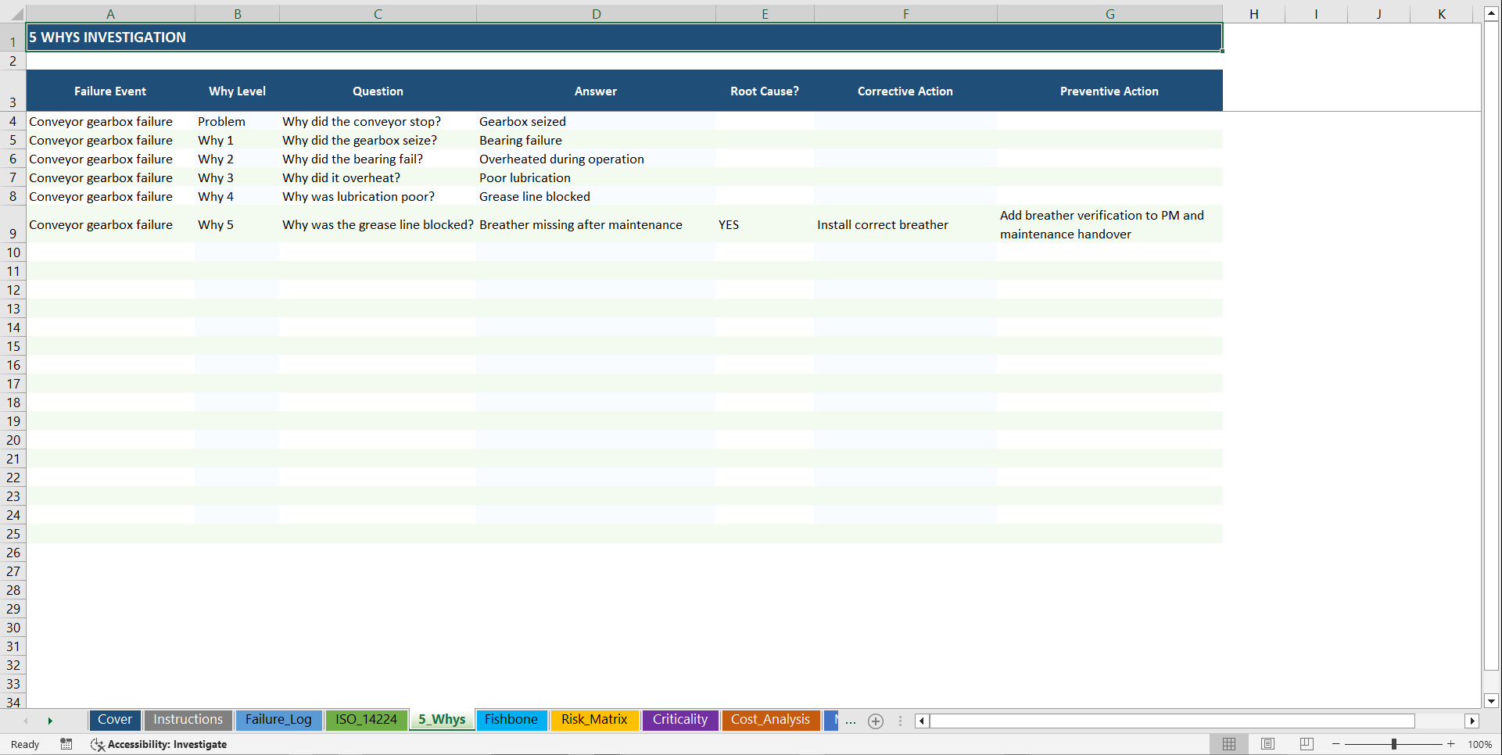Select Page Layout view icon
The height and width of the screenshot is (755, 1502).
(1267, 744)
